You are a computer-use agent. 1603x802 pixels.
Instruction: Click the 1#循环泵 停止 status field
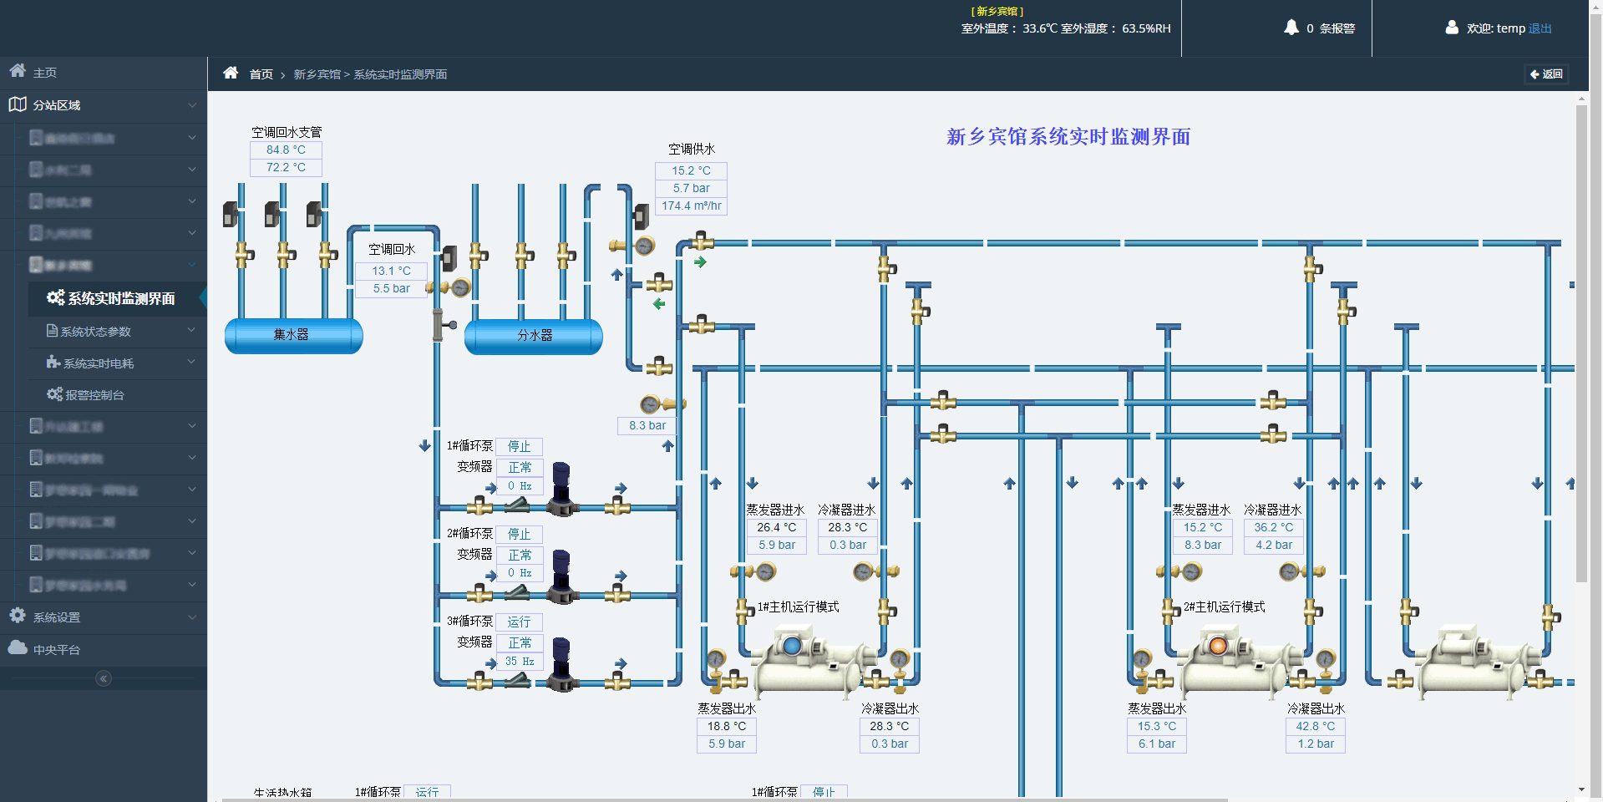pos(519,446)
